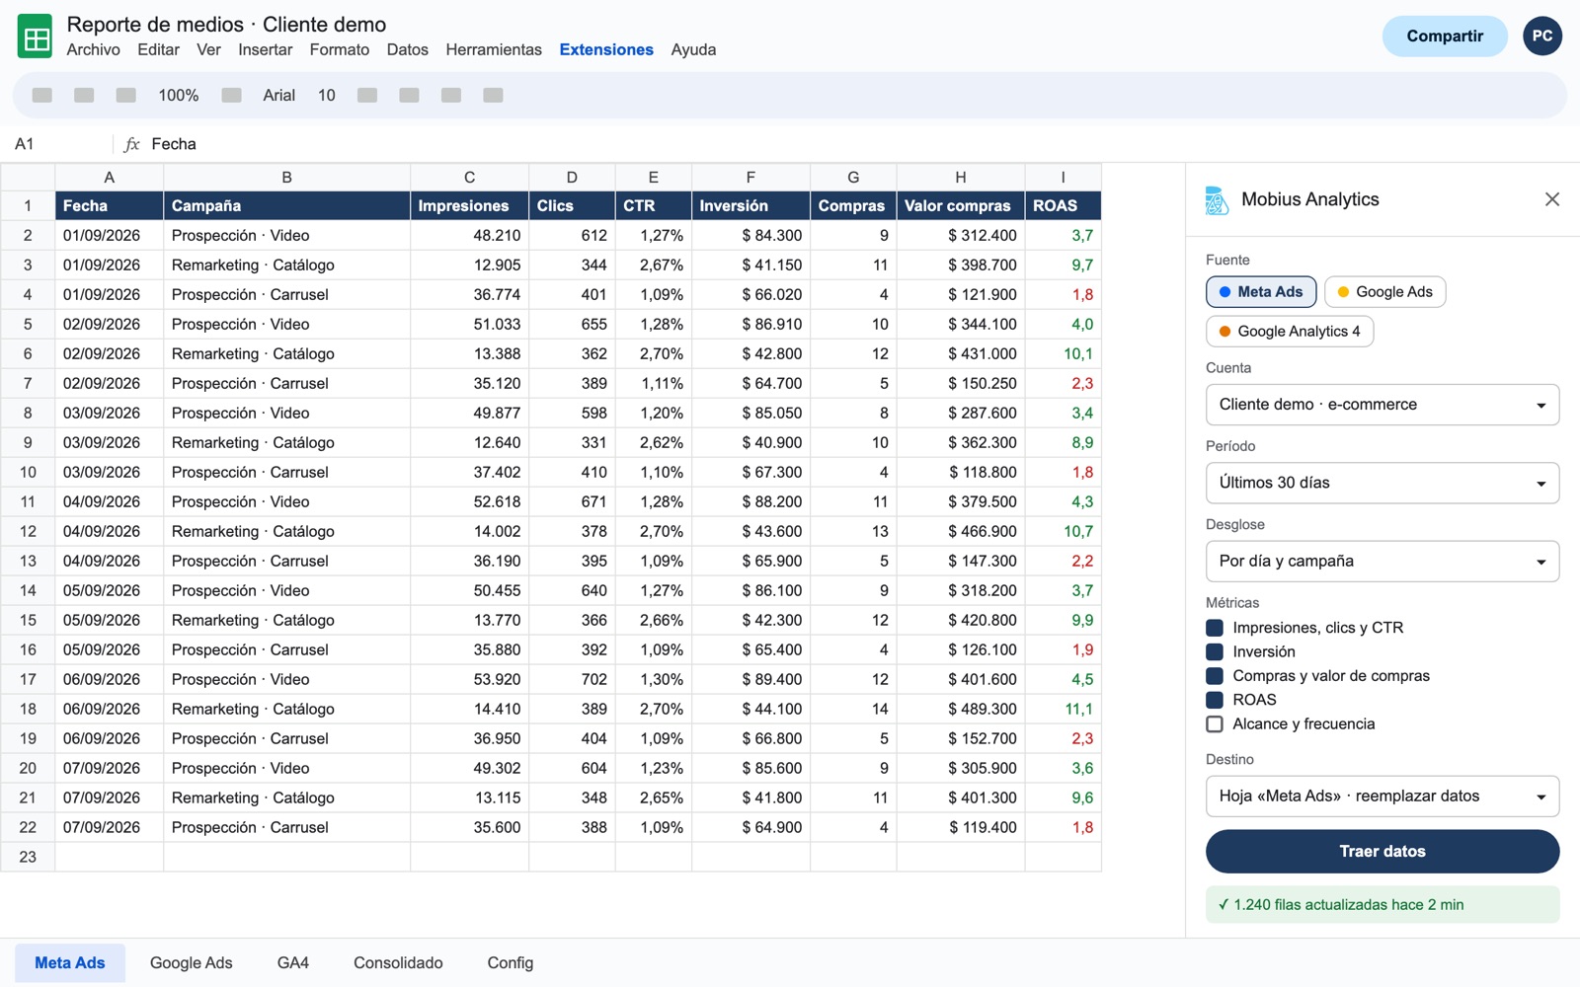
Task: Click the document title Reporte de medios
Action: 226,25
